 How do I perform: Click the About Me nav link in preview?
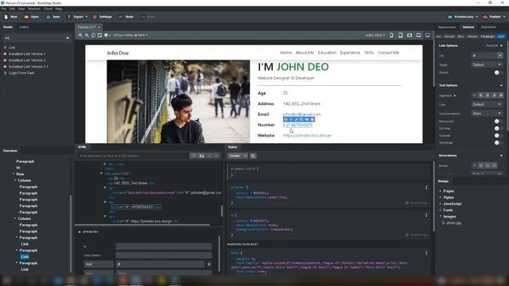coord(305,52)
